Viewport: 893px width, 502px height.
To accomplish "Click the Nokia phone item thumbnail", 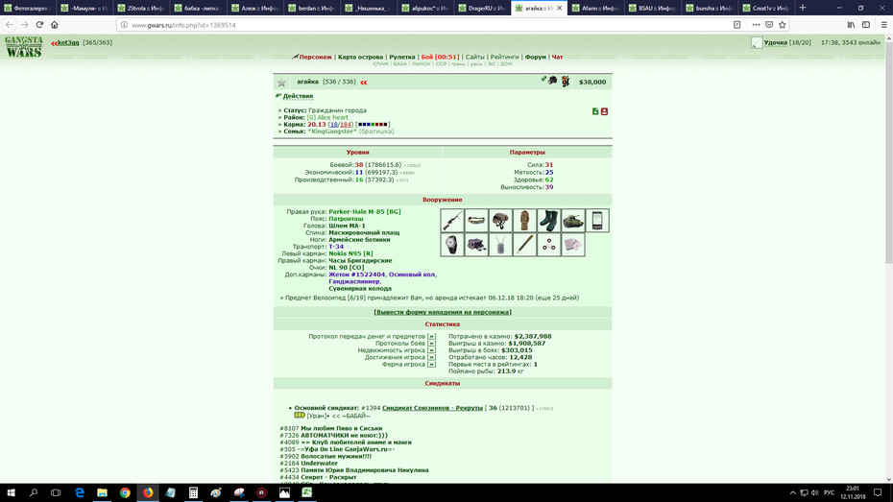I will point(597,220).
